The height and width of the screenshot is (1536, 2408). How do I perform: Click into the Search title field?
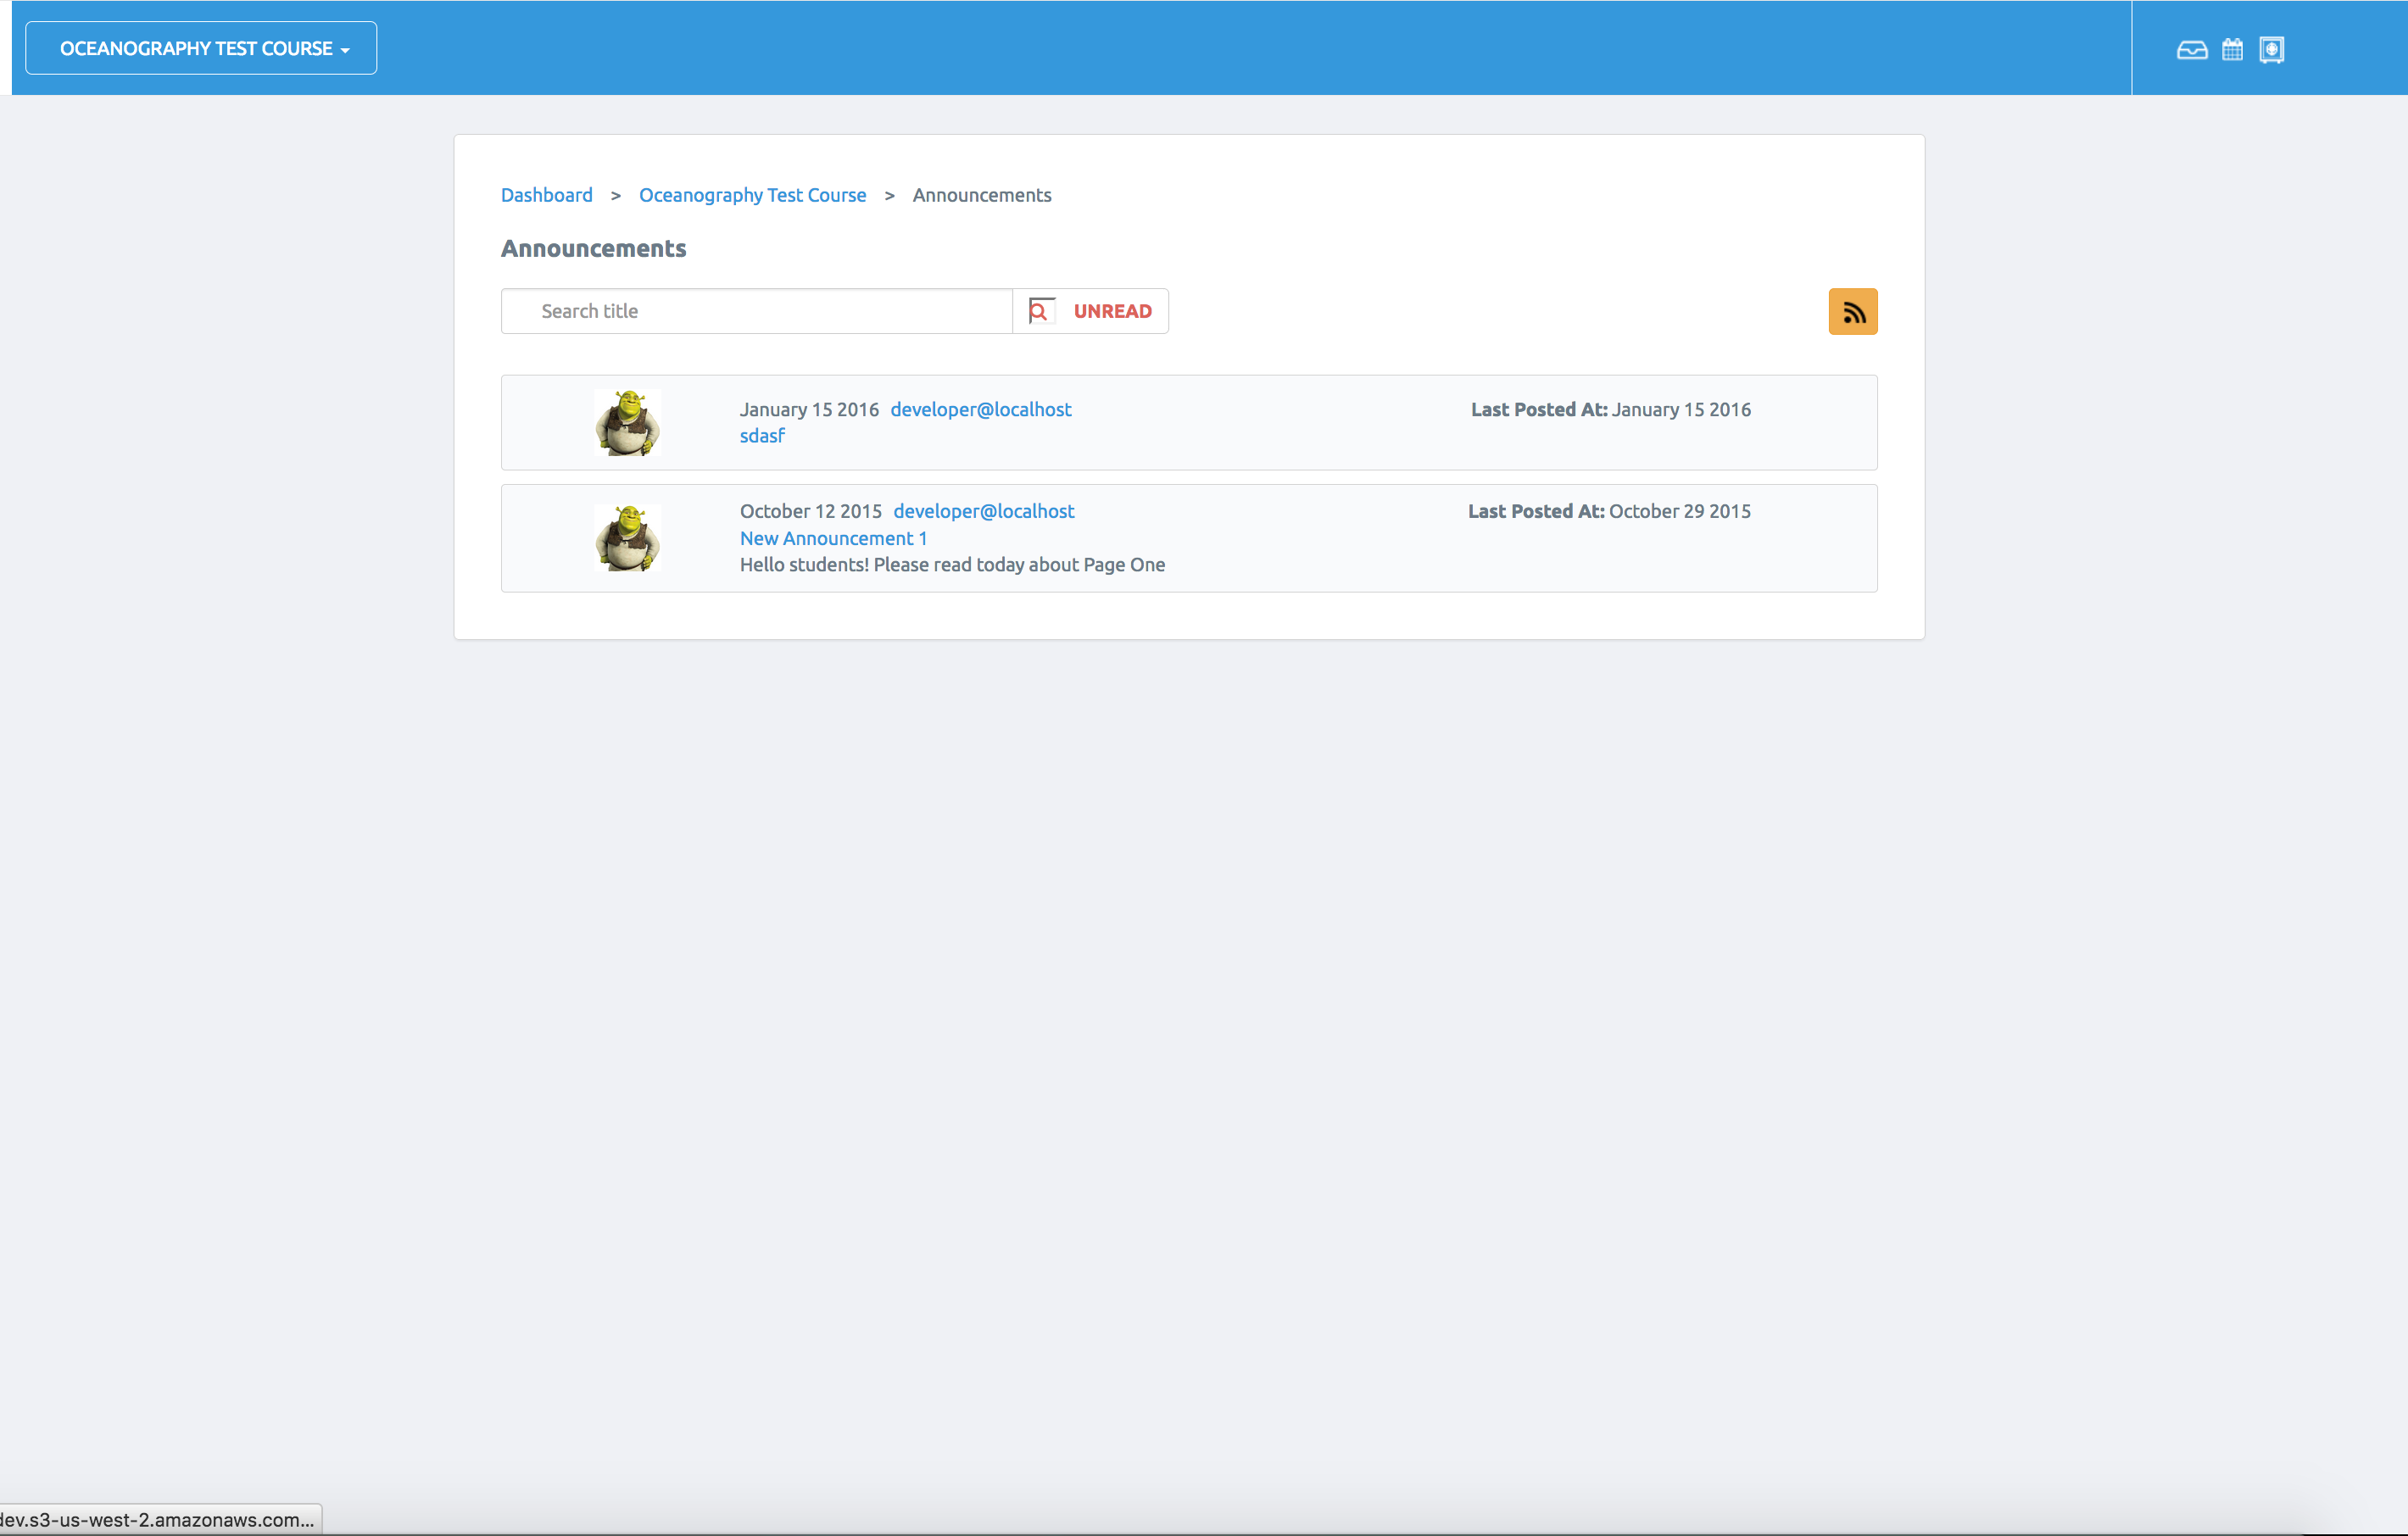tap(757, 311)
